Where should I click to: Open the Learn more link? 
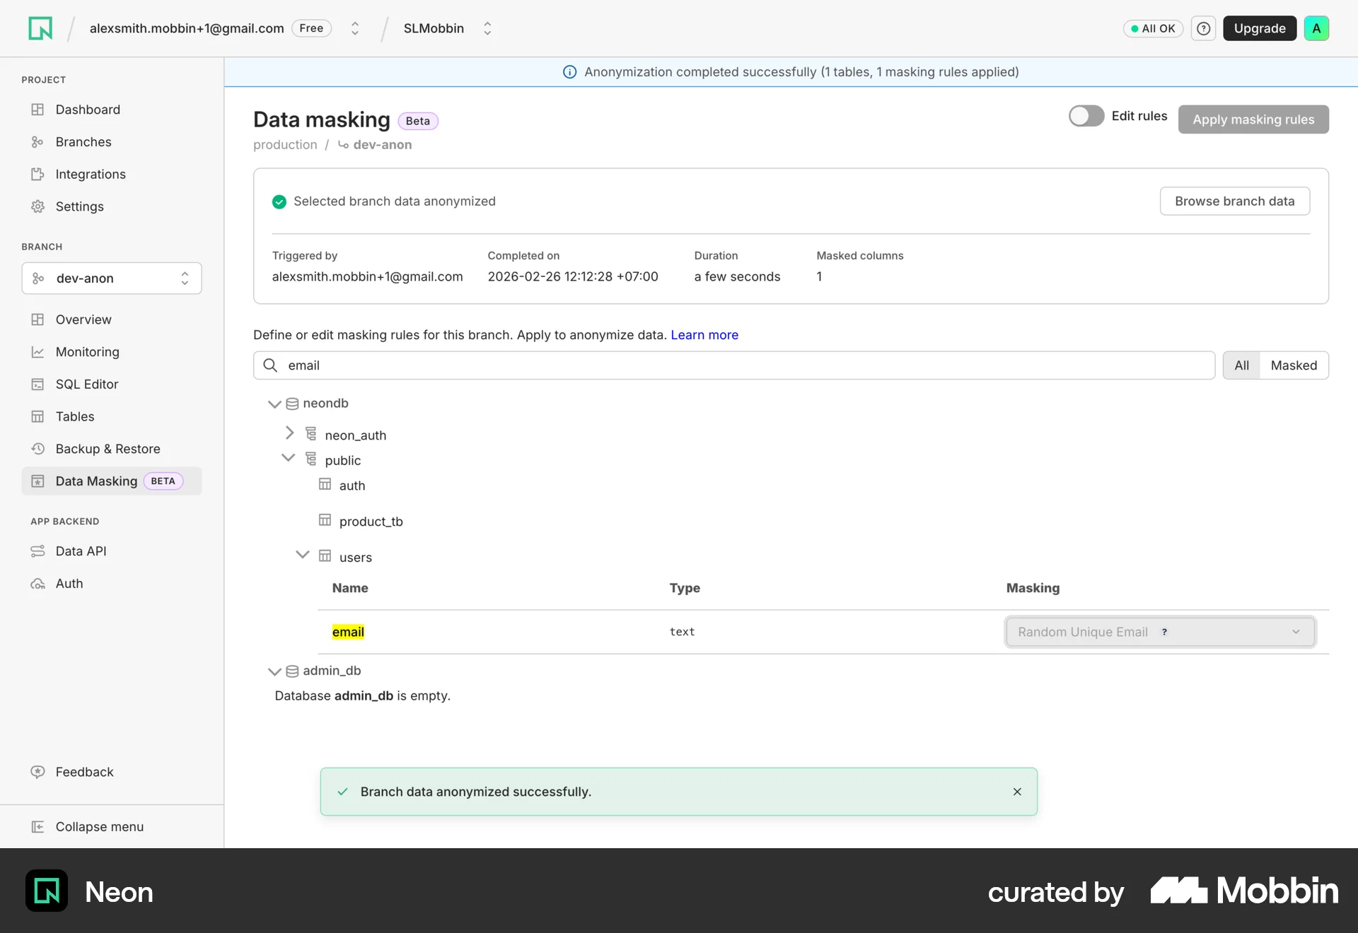(x=704, y=335)
